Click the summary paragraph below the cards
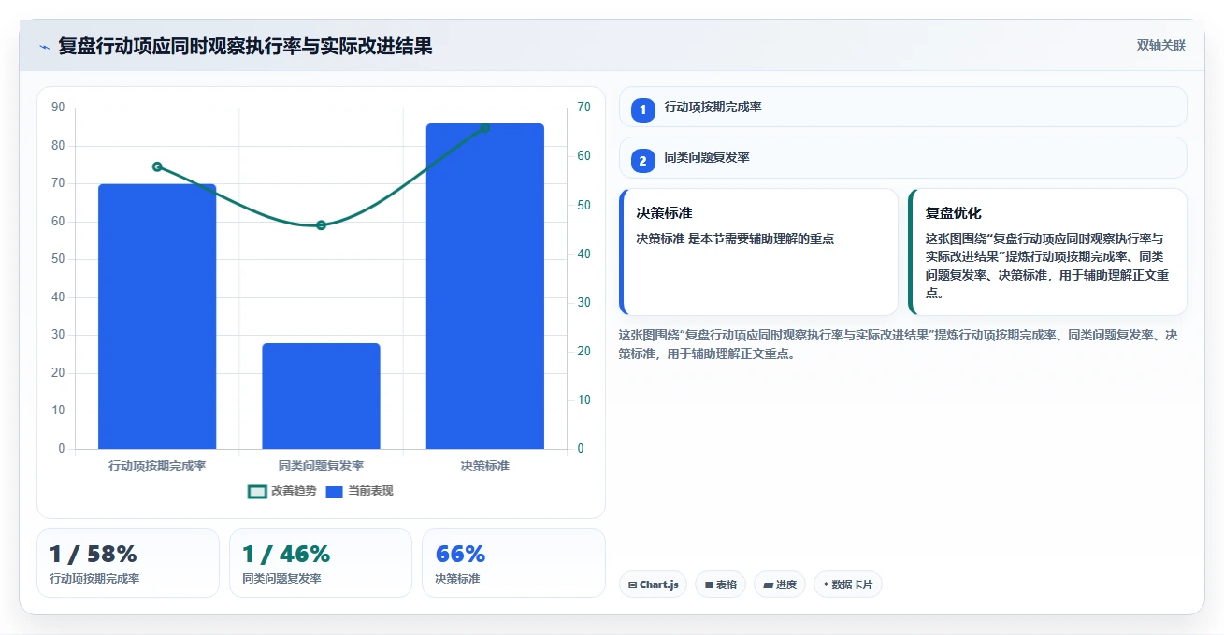This screenshot has height=635, width=1224. coord(898,344)
